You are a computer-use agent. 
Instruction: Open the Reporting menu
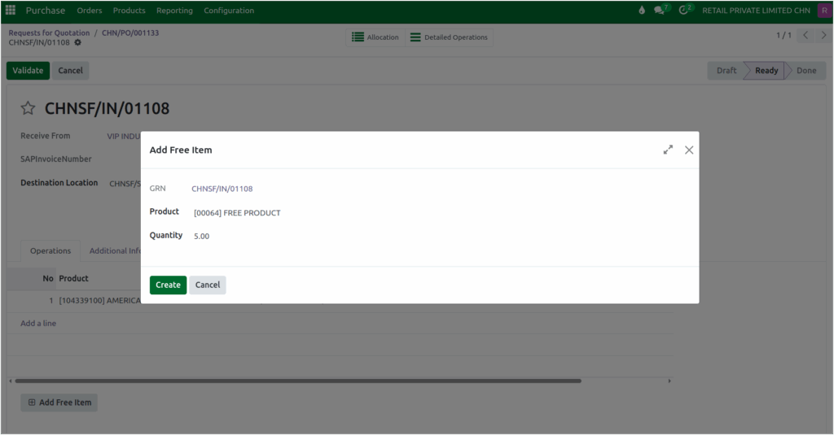click(x=174, y=11)
